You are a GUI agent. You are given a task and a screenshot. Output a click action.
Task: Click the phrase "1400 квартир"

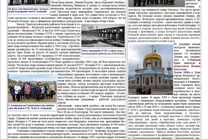[x=64, y=18]
